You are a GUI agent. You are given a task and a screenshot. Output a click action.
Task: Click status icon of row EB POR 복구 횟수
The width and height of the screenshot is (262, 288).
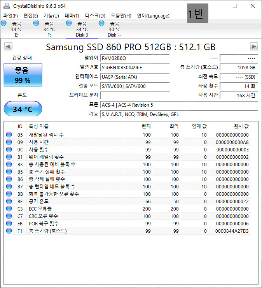tap(9, 223)
